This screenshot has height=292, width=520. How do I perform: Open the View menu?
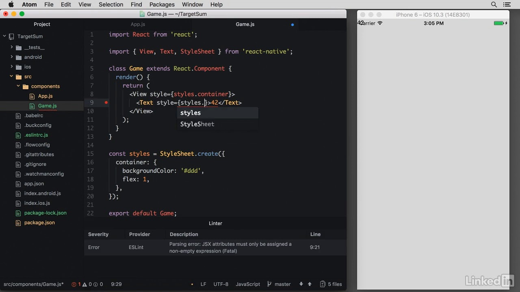84,4
